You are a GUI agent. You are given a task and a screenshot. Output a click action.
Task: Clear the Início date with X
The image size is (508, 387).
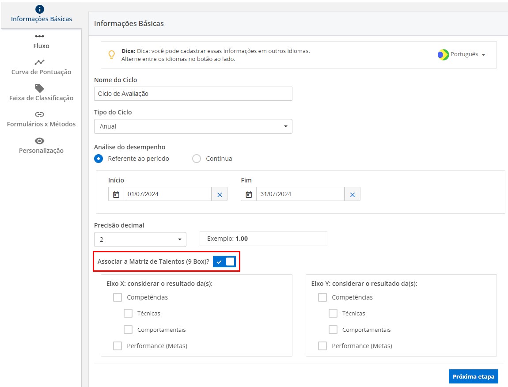point(220,194)
